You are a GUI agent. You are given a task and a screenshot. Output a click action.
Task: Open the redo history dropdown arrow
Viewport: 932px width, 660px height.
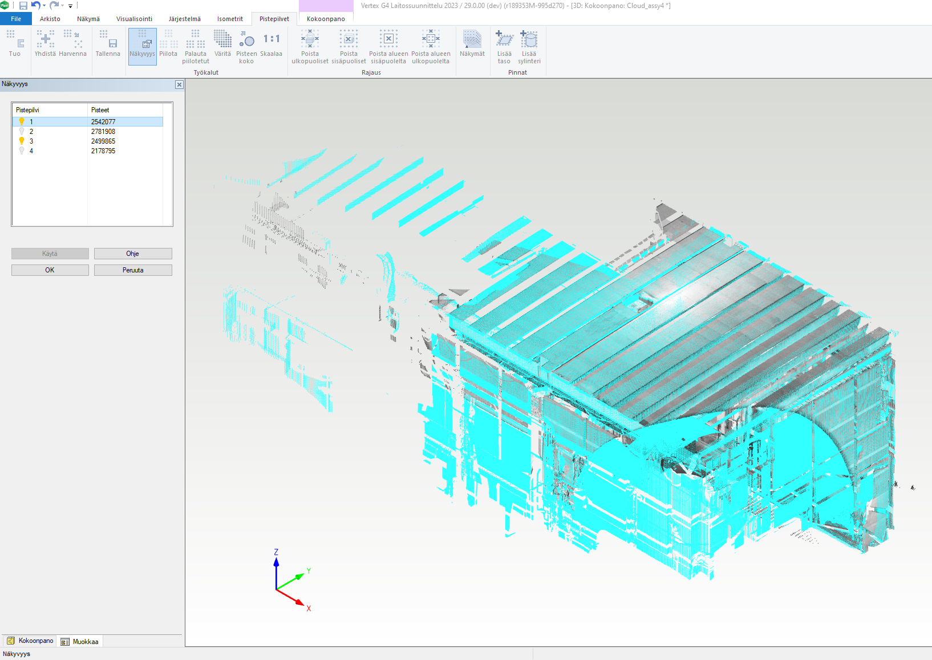click(x=63, y=6)
